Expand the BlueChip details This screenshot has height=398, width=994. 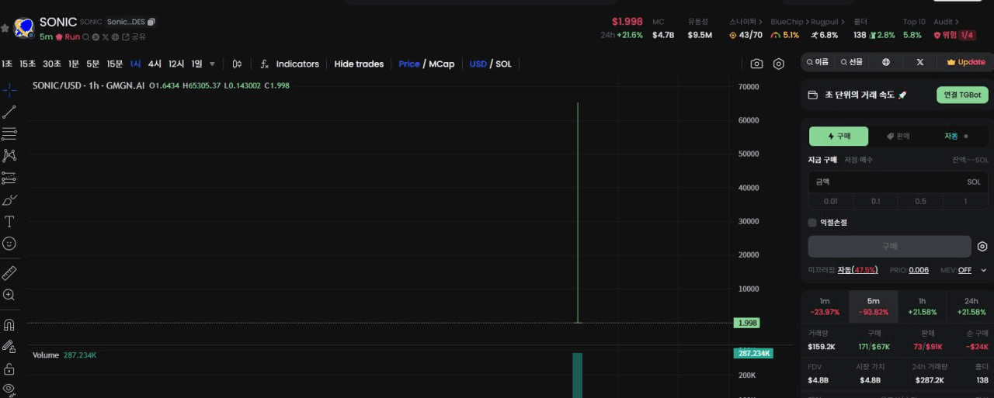point(788,22)
